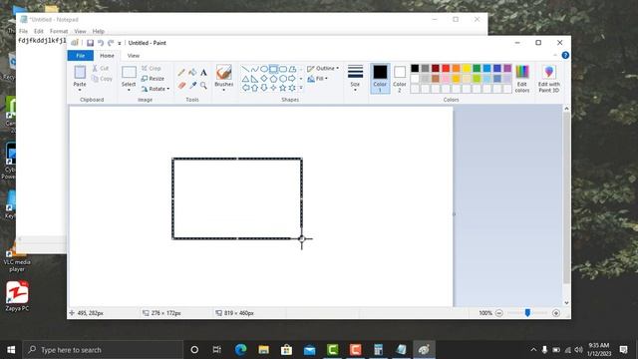Click the Save icon in quick access toolbar
The height and width of the screenshot is (359, 638).
(90, 43)
